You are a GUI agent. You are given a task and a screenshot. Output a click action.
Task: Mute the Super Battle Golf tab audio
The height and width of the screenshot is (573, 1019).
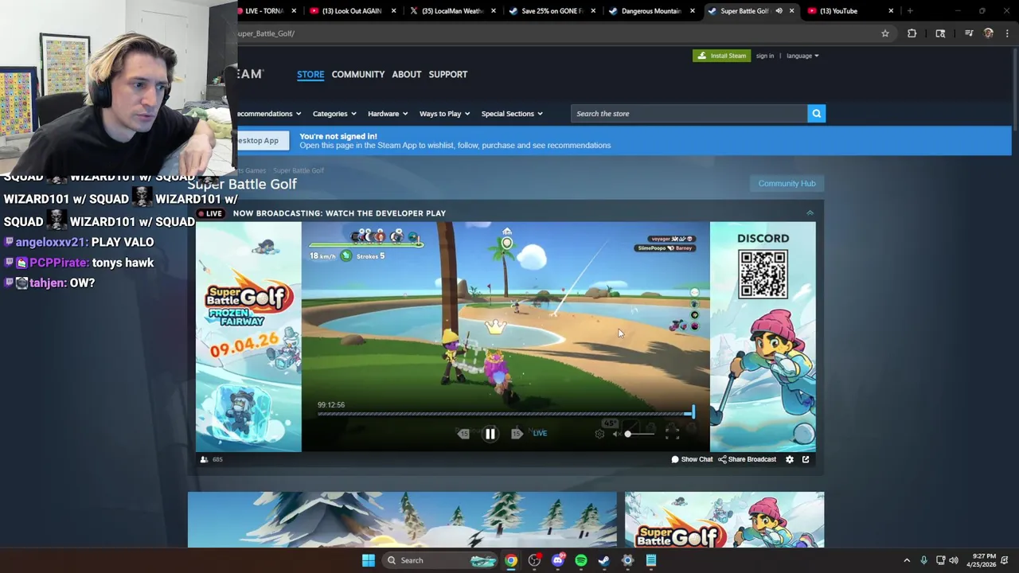[x=779, y=11]
